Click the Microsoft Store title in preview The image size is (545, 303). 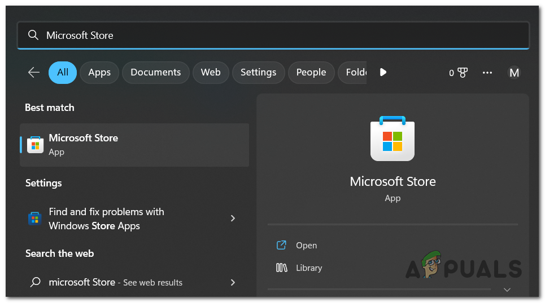coord(393,181)
